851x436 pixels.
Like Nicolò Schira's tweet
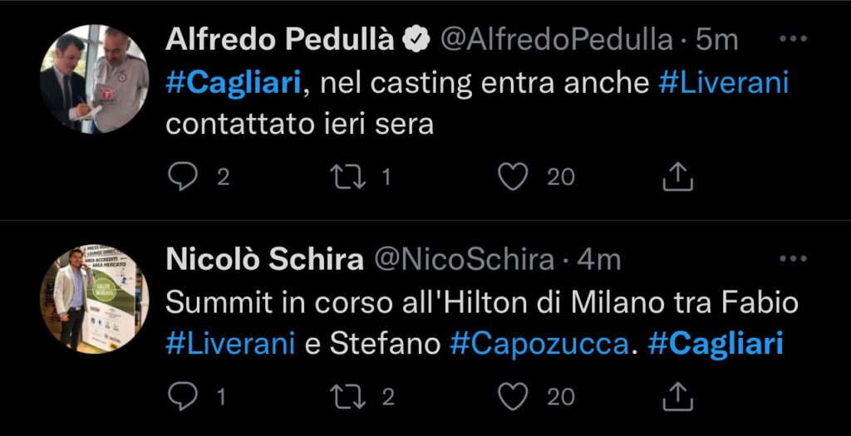click(x=514, y=396)
